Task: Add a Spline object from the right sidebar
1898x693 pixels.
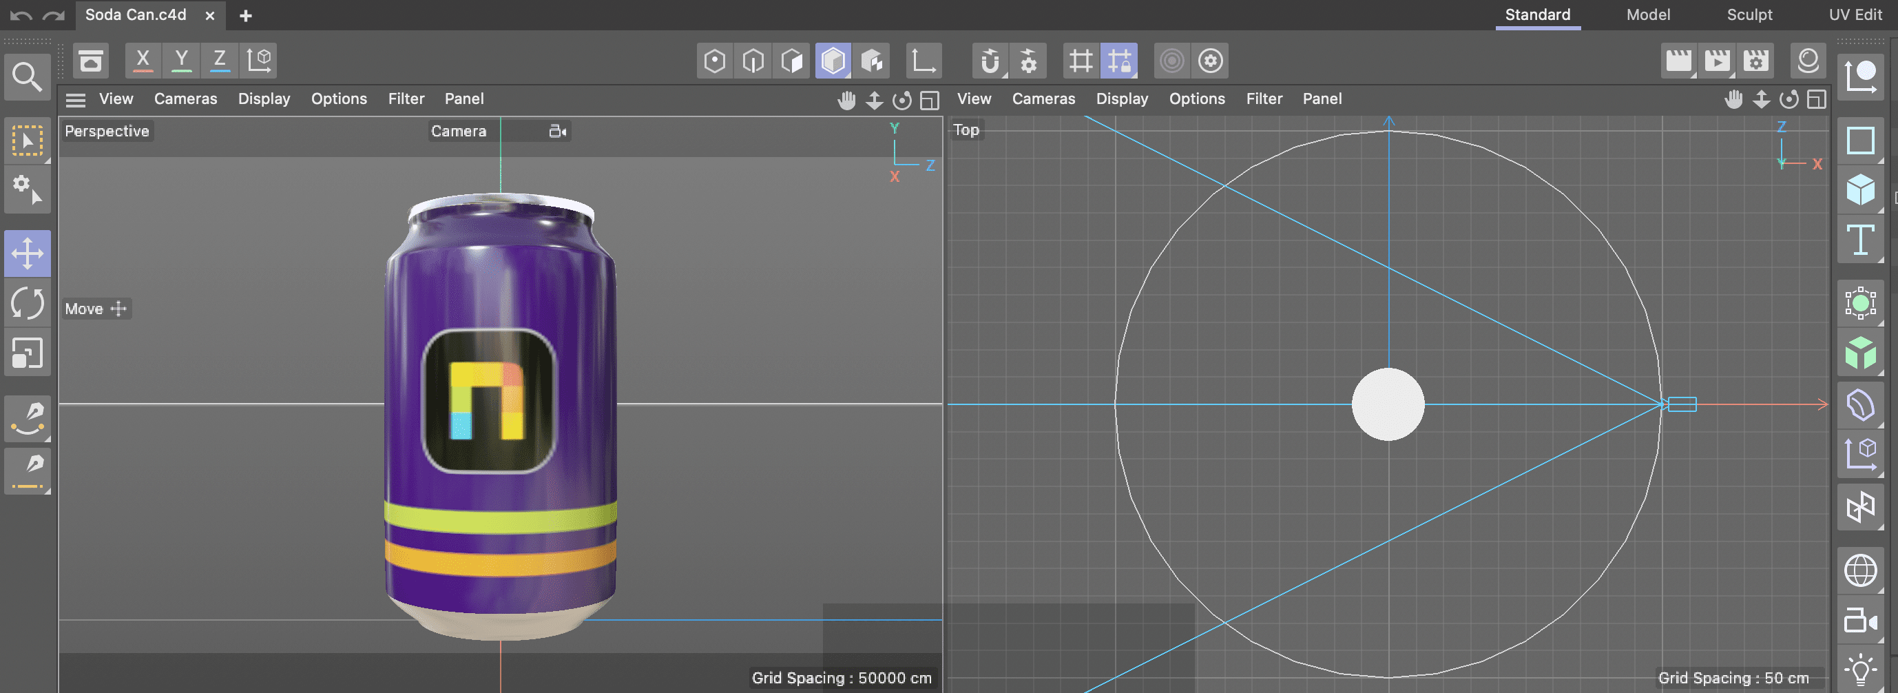Action: 1861,140
